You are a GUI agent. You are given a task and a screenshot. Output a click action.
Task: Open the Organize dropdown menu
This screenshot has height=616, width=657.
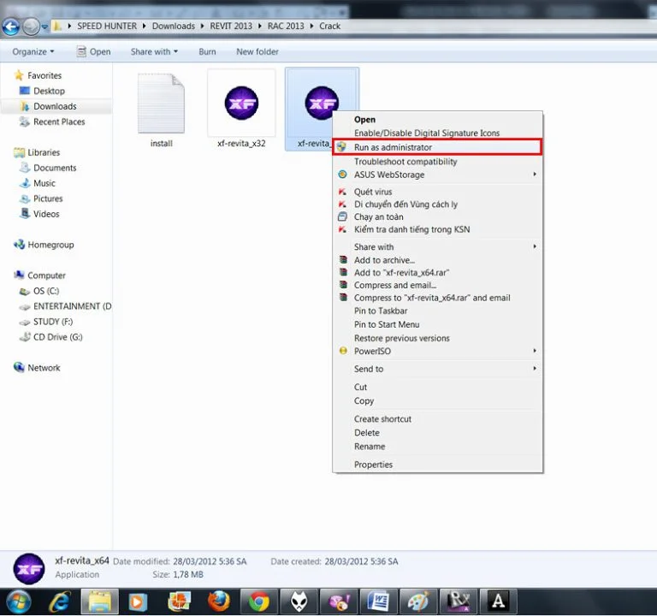[x=33, y=52]
